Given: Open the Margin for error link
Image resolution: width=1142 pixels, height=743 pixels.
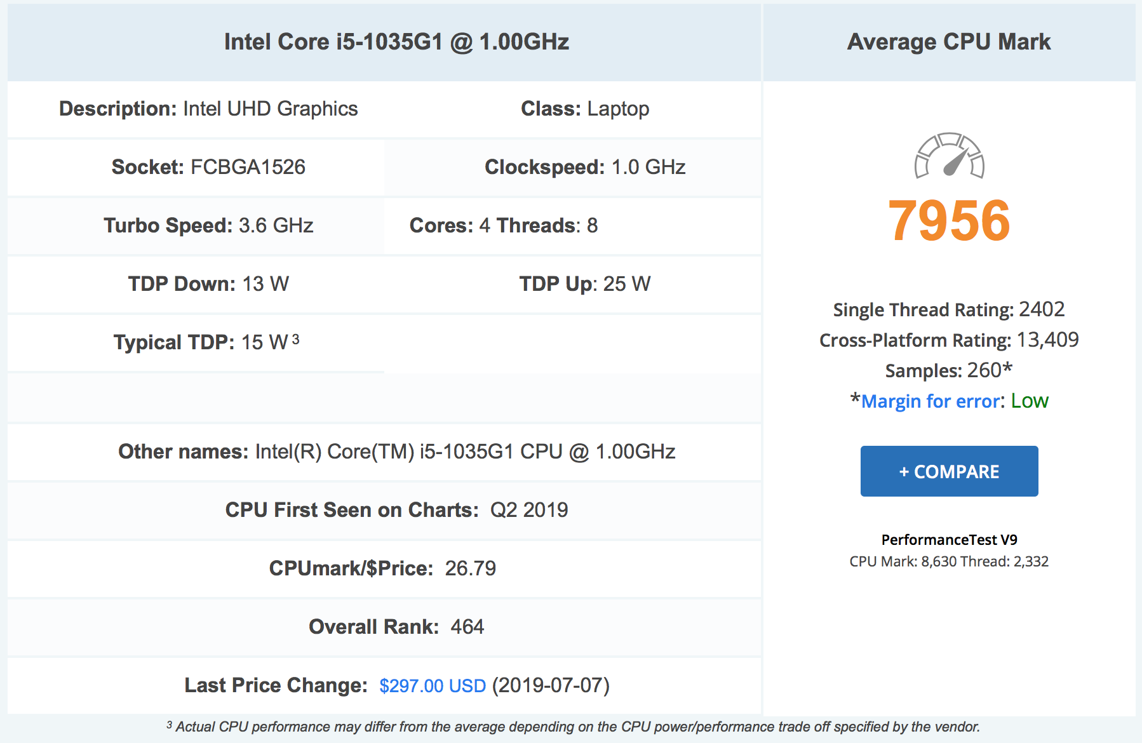Looking at the screenshot, I should pos(930,401).
